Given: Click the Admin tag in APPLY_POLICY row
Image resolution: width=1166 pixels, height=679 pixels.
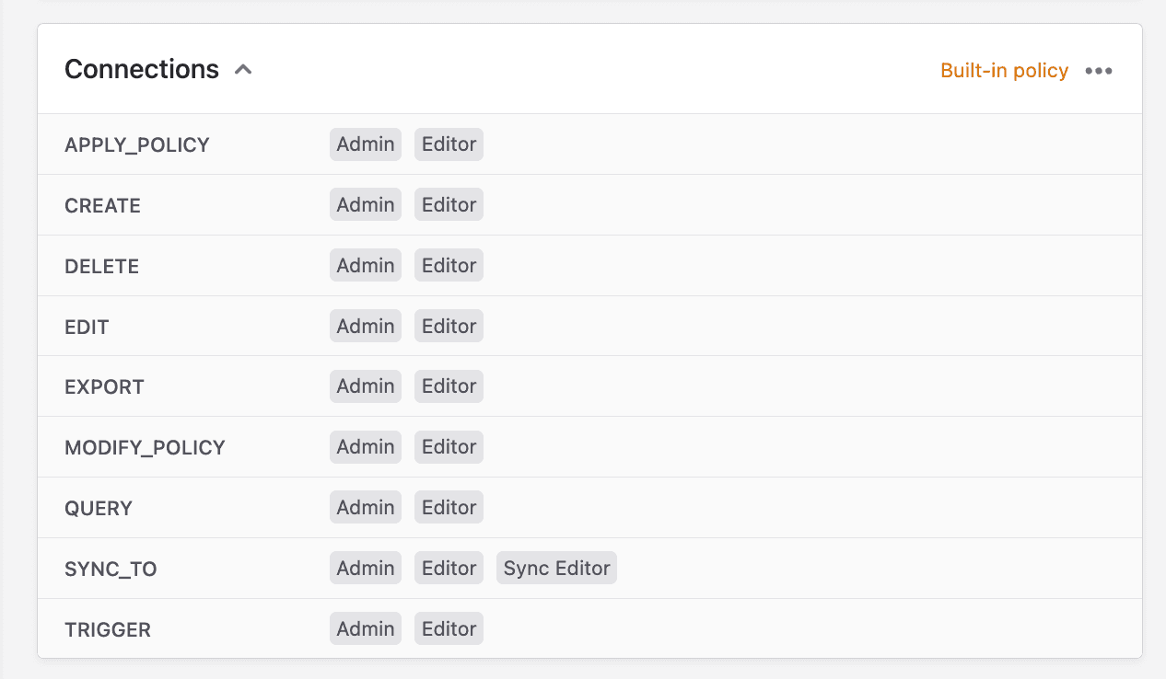Looking at the screenshot, I should click(366, 144).
